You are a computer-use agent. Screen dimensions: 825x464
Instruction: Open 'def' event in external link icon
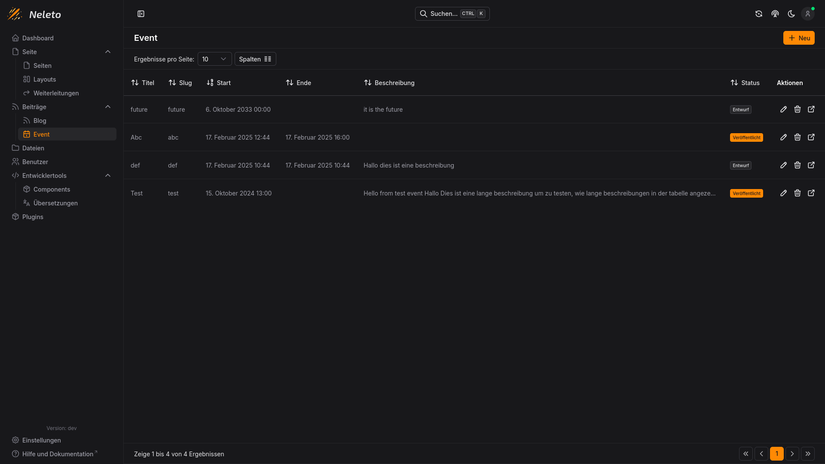(x=811, y=165)
